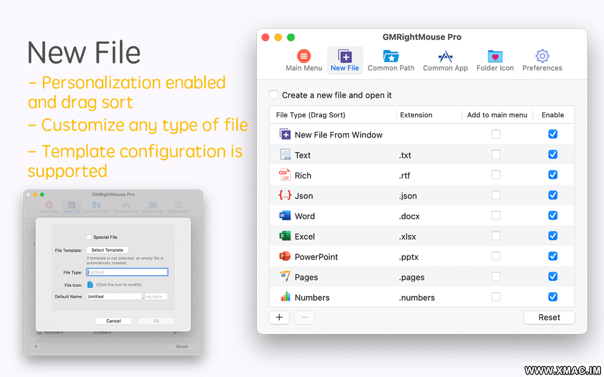The width and height of the screenshot is (604, 377).
Task: Open the Common App toolbar icon
Action: coord(445,56)
